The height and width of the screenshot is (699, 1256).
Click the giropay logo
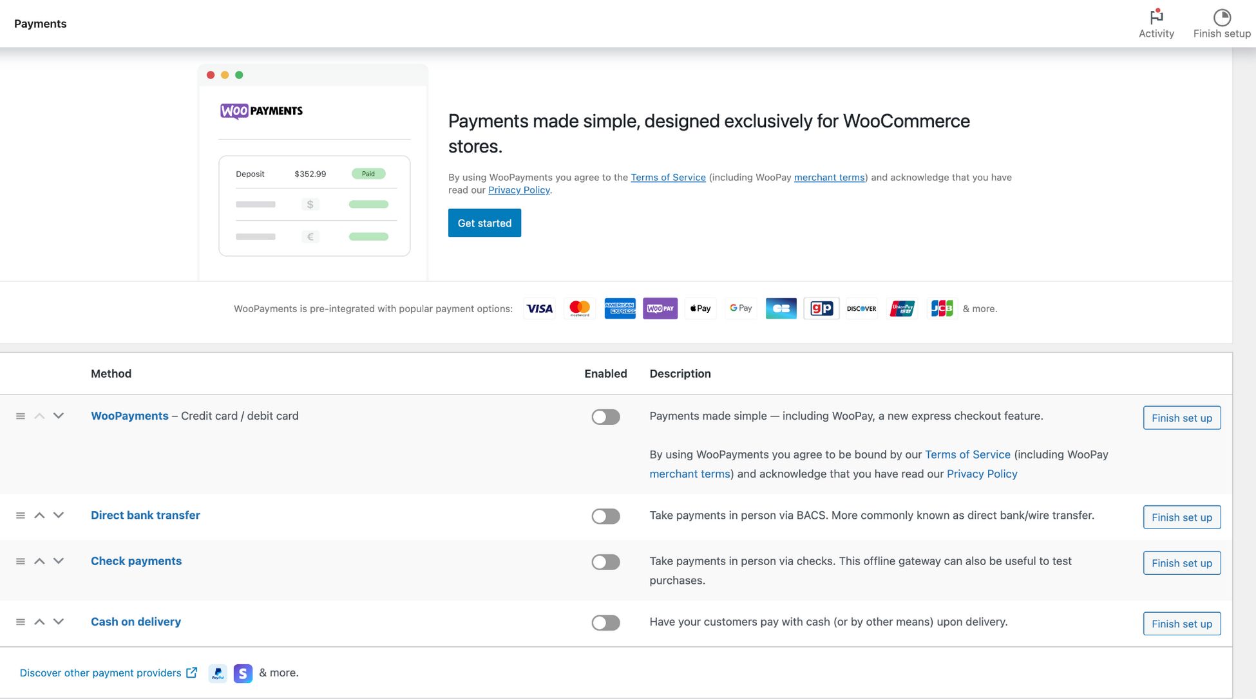[x=821, y=308]
